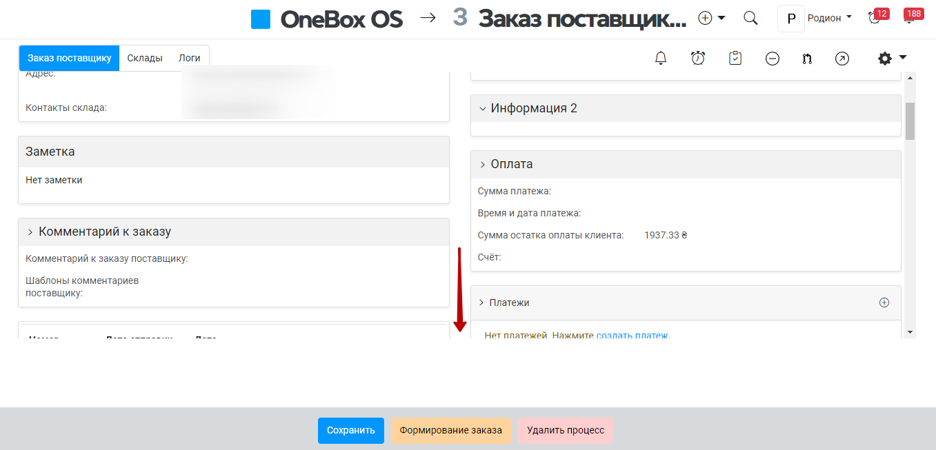This screenshot has width=936, height=450.
Task: Switch to the Логи tab
Action: [189, 59]
